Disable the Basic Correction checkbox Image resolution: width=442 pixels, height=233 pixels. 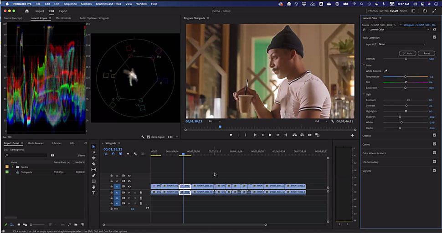click(434, 37)
